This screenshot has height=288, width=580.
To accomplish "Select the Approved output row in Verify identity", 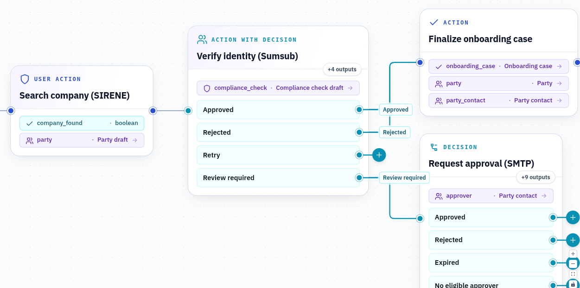I will pyautogui.click(x=278, y=110).
